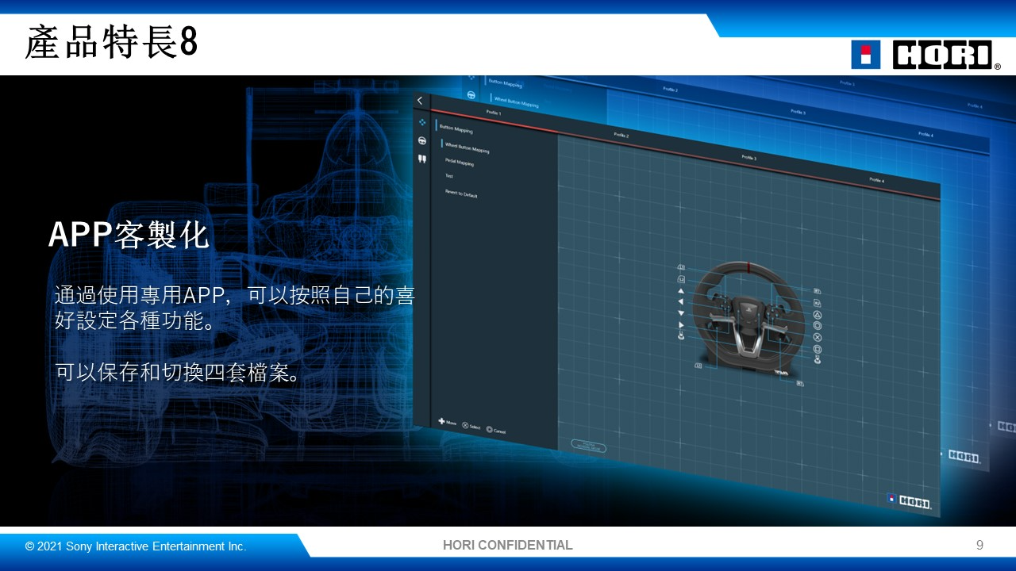
Task: Select the pedals sidebar icon
Action: tap(422, 159)
